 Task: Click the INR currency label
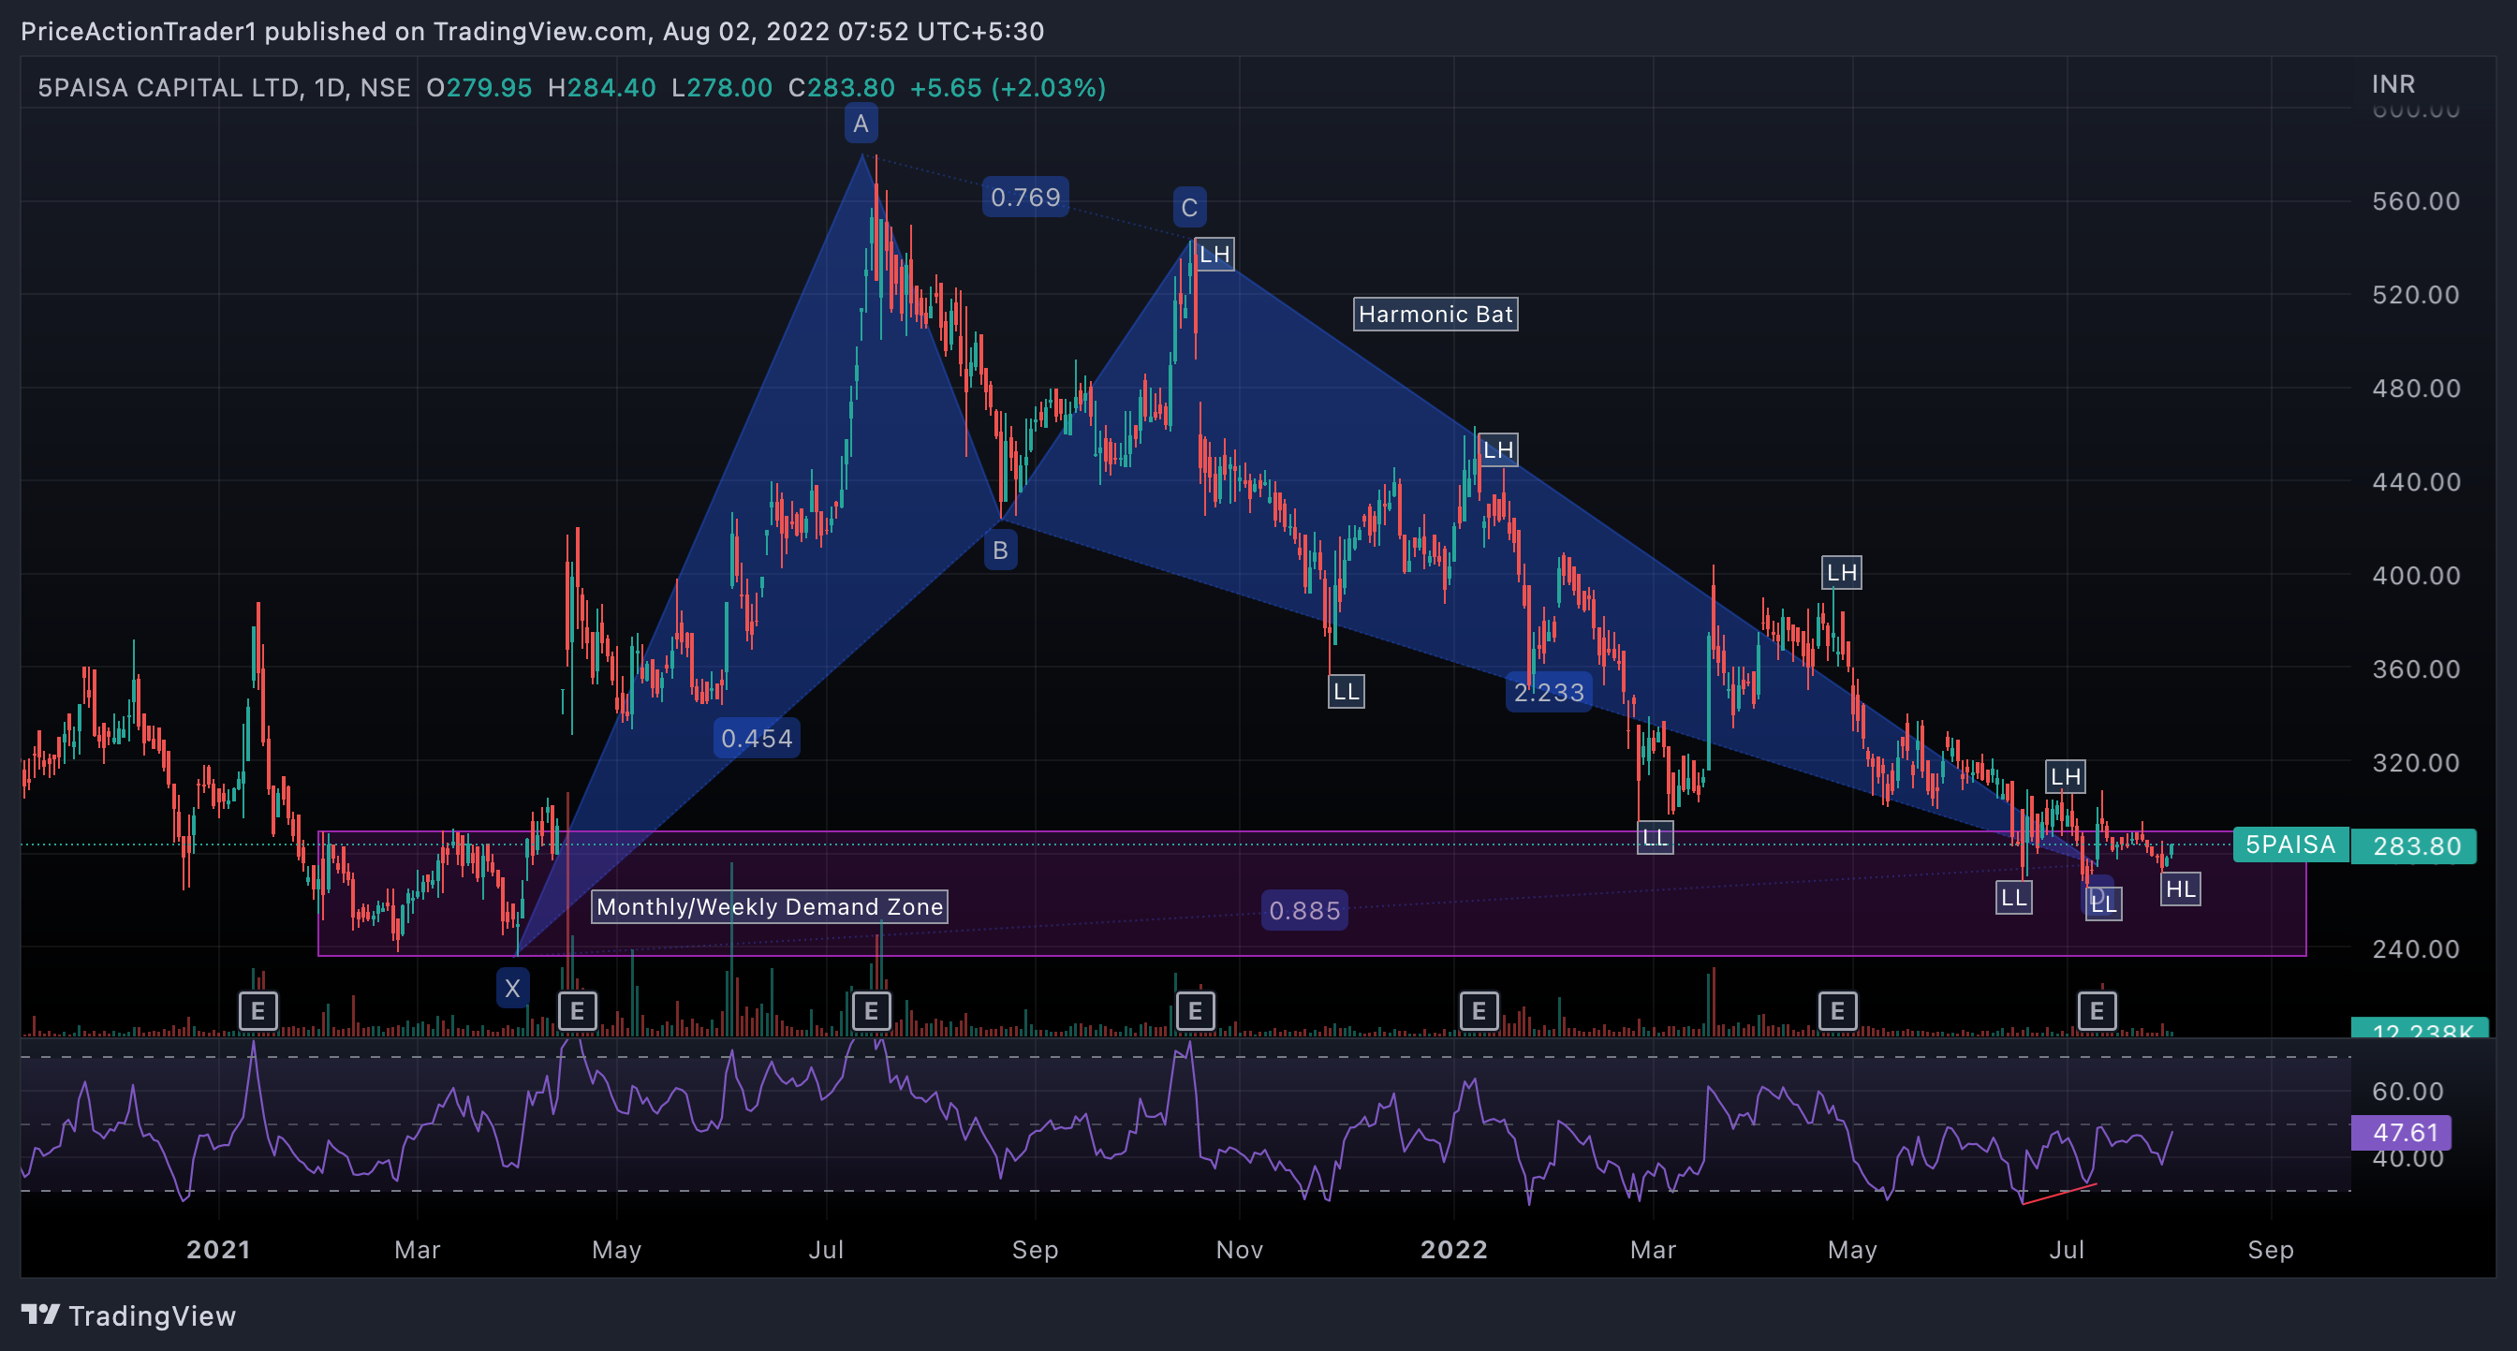pyautogui.click(x=2394, y=84)
